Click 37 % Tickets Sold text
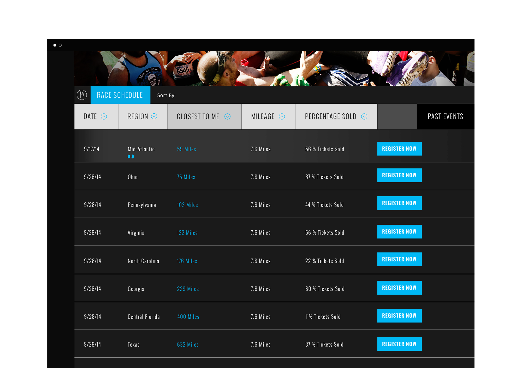 pyautogui.click(x=324, y=344)
